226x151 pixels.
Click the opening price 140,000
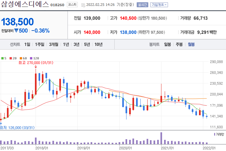point(92,32)
